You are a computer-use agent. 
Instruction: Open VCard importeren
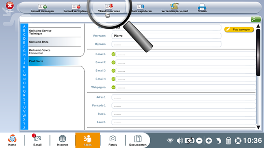tap(109, 6)
